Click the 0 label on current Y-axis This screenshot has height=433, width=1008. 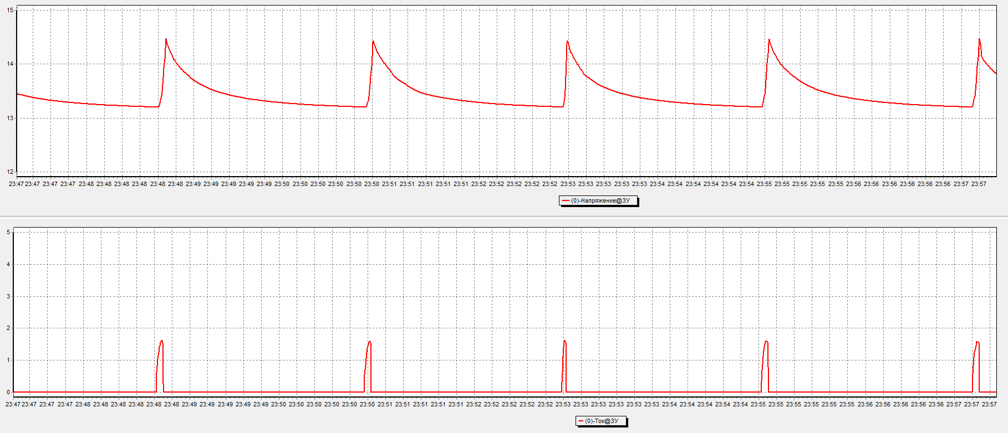[8, 392]
